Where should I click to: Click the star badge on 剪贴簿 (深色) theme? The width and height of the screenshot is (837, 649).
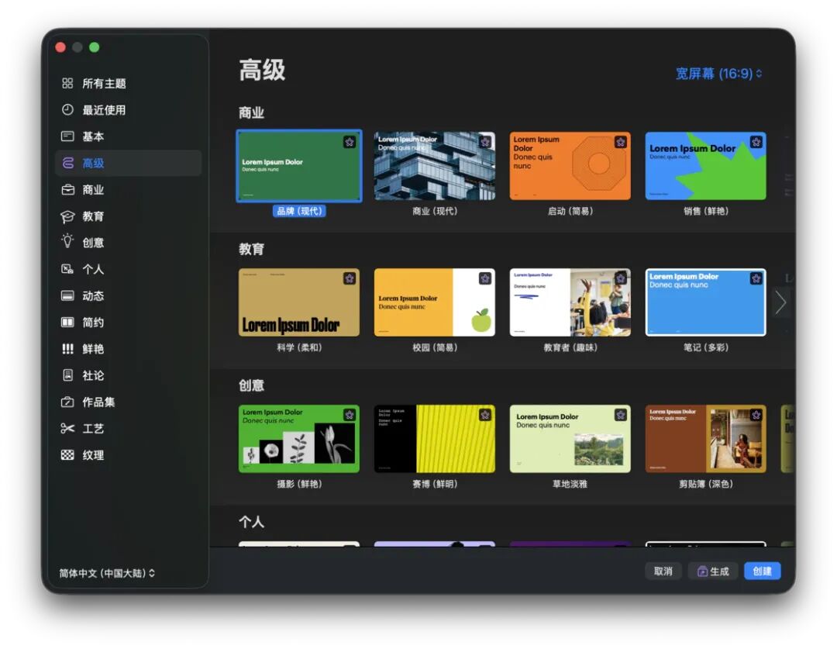(x=756, y=415)
